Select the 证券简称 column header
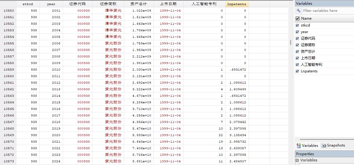This screenshot has height=165, width=354. click(x=108, y=4)
